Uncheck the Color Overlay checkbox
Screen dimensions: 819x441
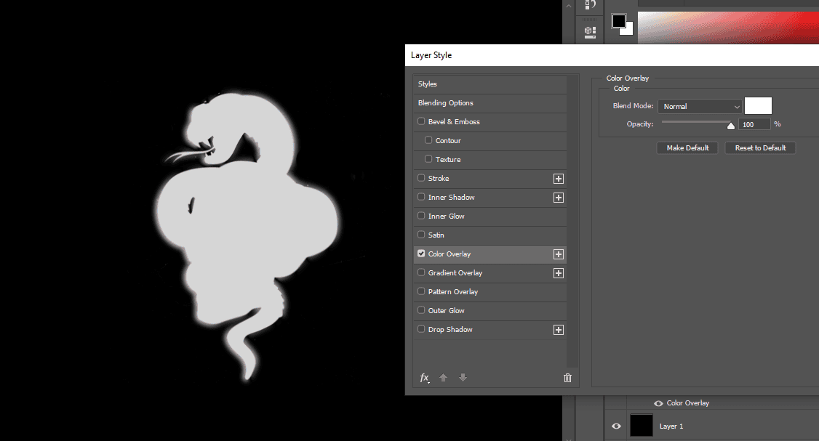pos(421,254)
